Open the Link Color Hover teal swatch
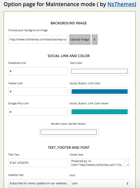Screen dimensions: 140x188 coord(100,112)
